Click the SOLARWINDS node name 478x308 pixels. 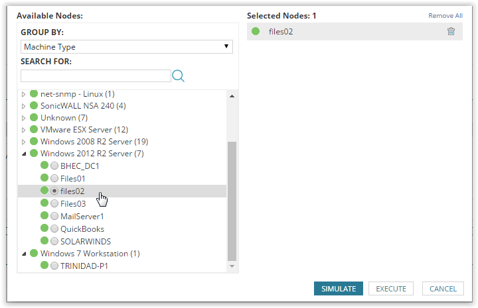(86, 241)
